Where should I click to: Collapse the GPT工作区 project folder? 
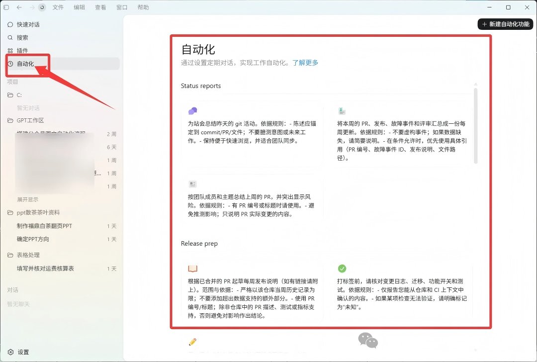26,120
